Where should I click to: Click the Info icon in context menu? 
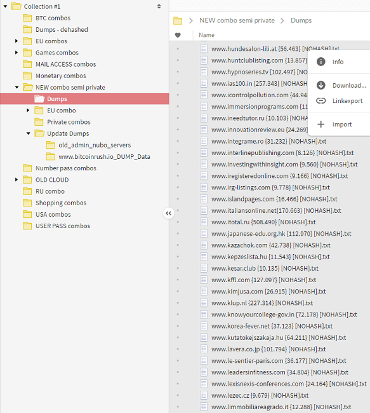tap(320, 62)
